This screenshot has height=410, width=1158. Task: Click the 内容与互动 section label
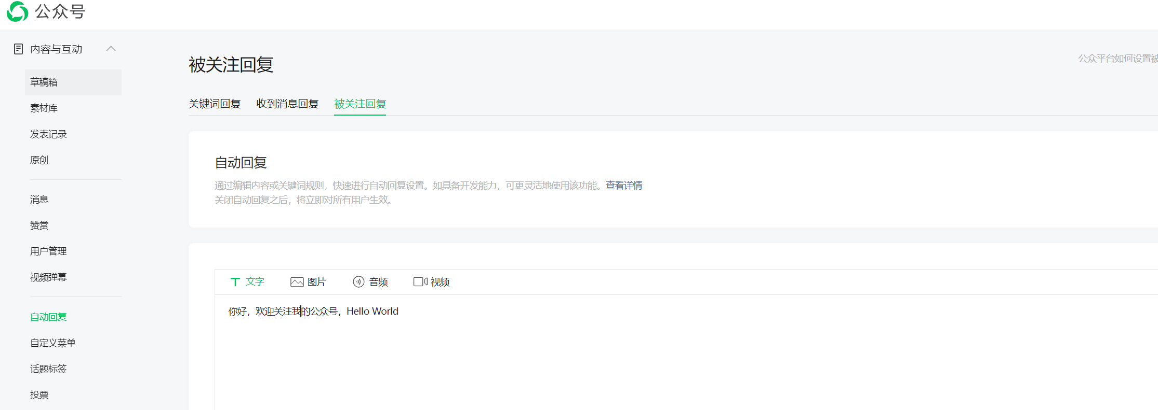pyautogui.click(x=57, y=49)
